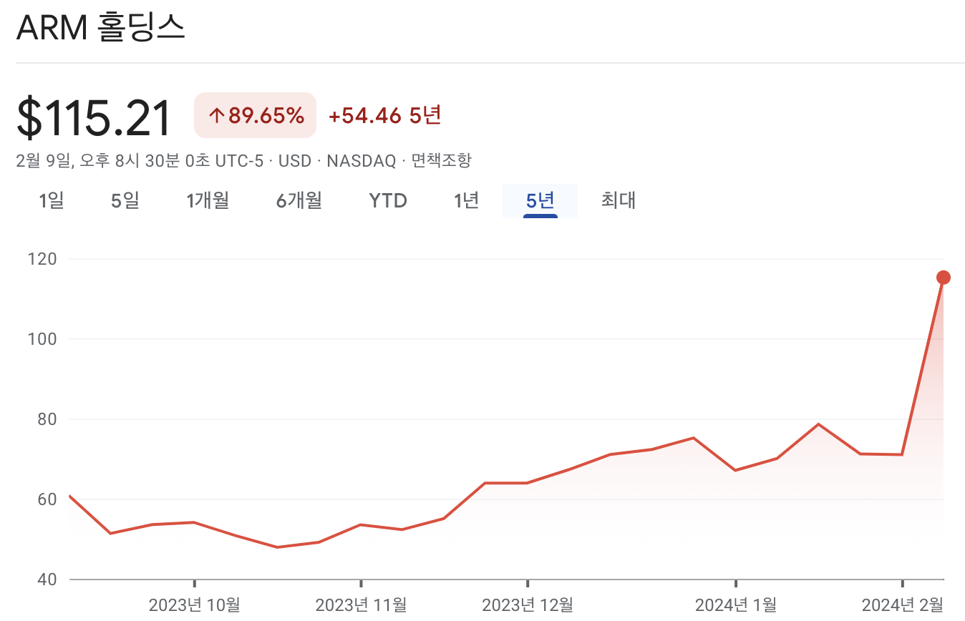Viewport: 965px width, 621px height.
Task: Click the $115.21 price display
Action: [x=93, y=114]
